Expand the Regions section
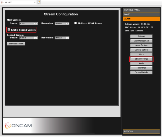 point(141,132)
